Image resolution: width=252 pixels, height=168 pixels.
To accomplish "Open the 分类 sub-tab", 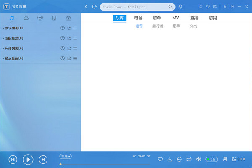I will tap(193, 26).
